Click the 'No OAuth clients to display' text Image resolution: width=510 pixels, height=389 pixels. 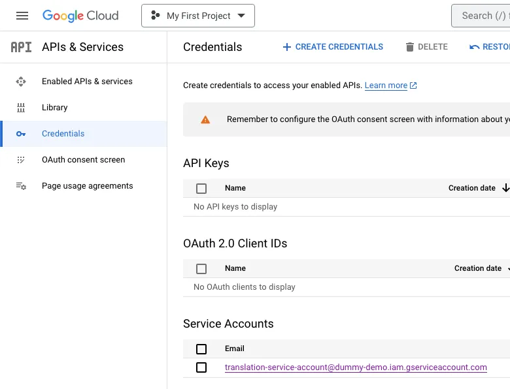pos(245,287)
